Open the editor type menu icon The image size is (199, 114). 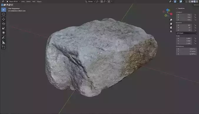coord(3,1)
